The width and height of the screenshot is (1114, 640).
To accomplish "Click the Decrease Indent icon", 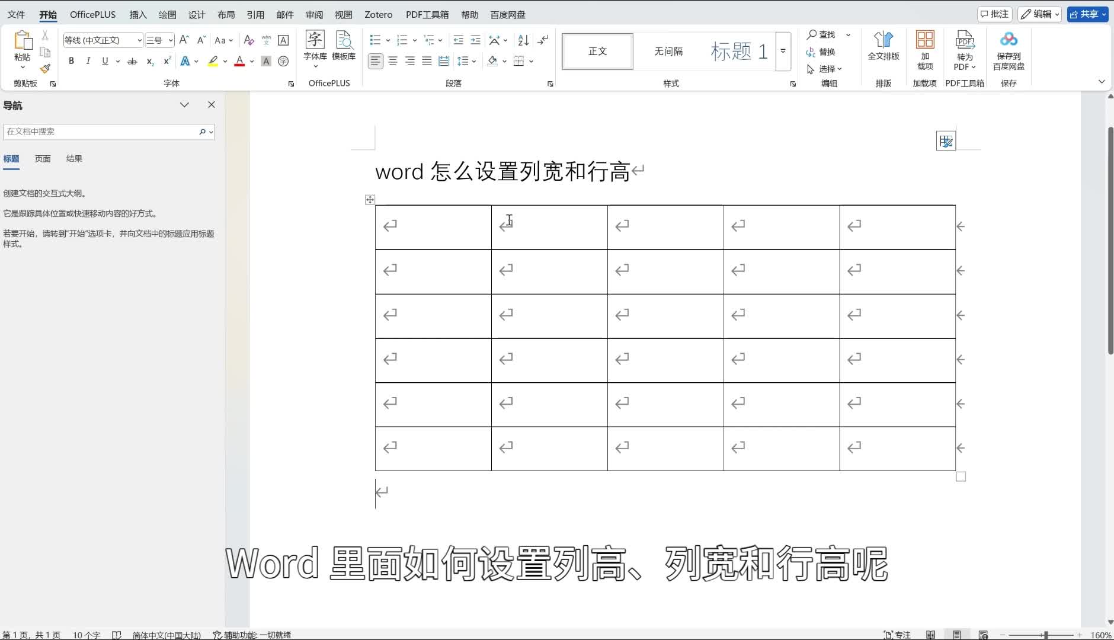I will pos(458,40).
